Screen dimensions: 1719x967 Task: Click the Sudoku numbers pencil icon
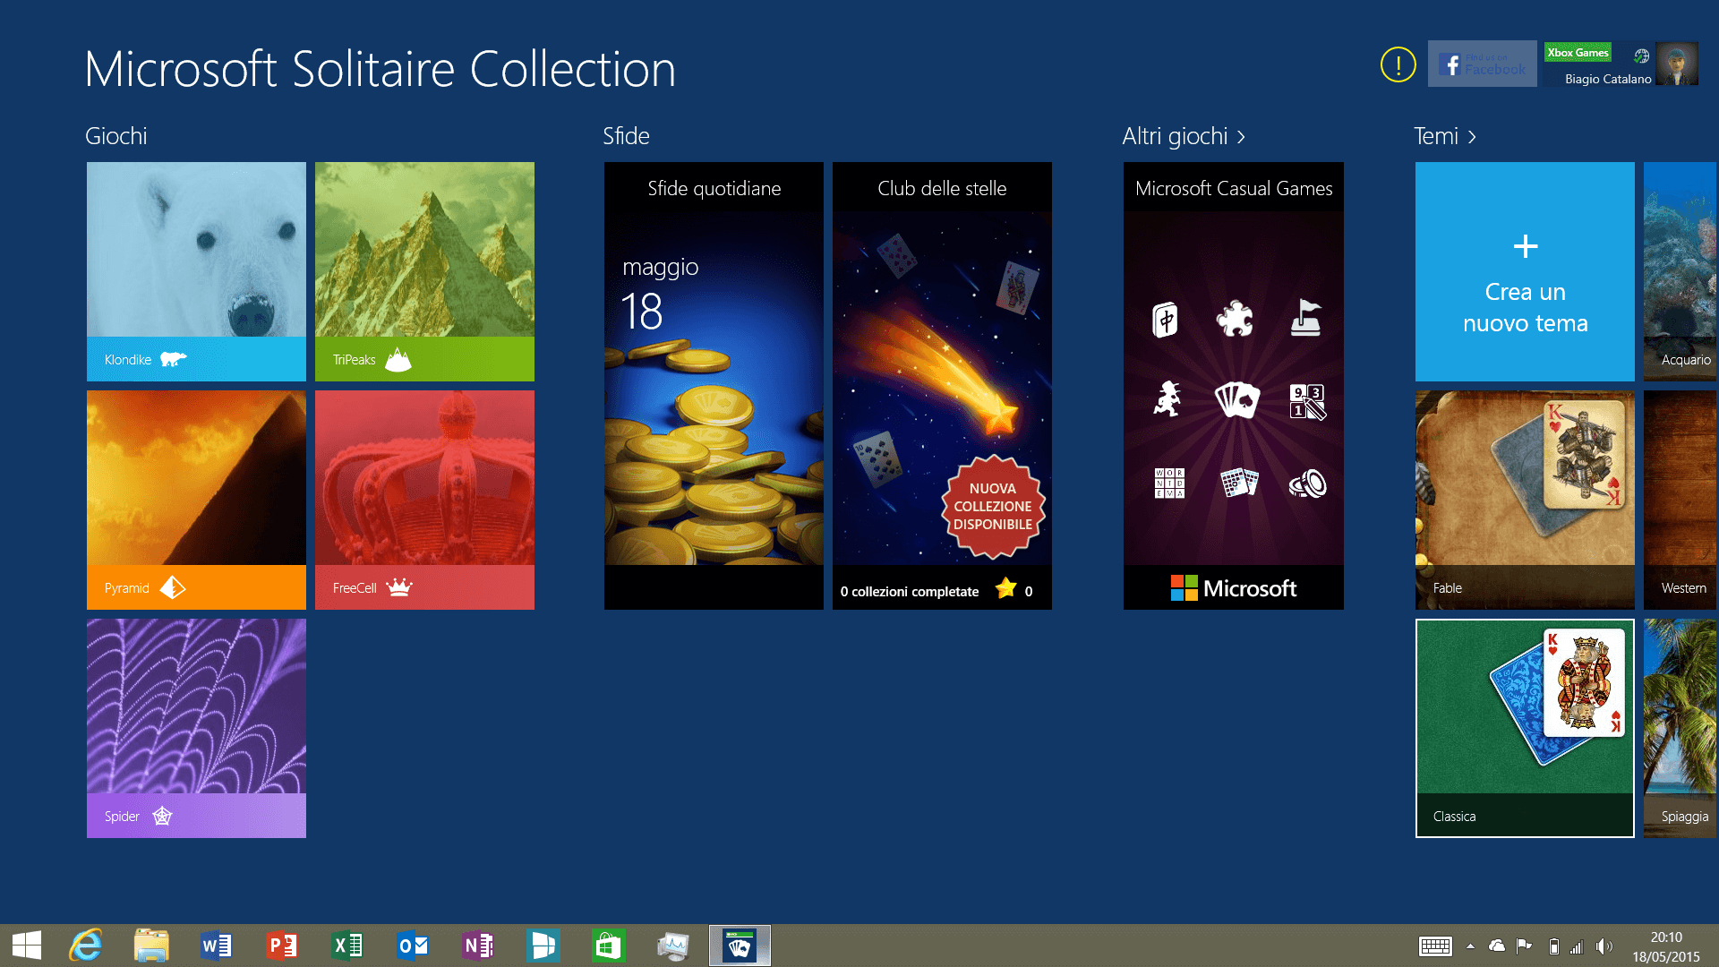click(x=1307, y=401)
